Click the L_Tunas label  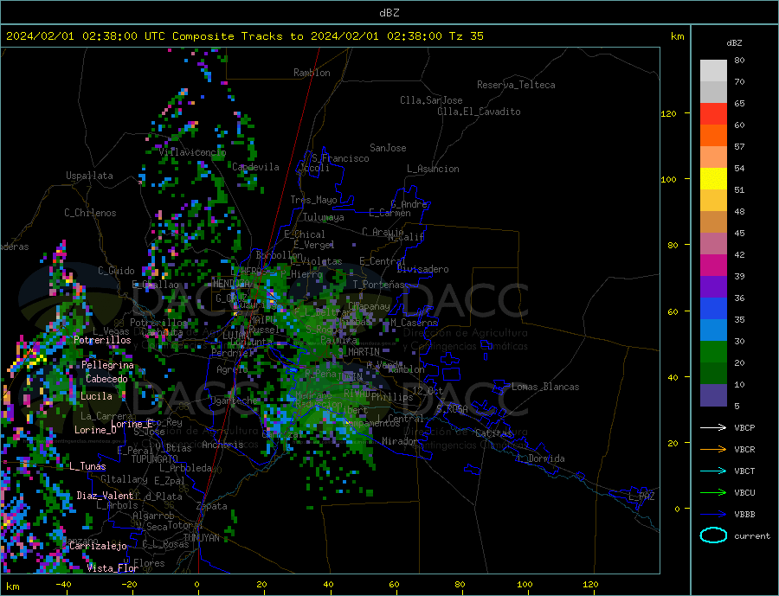click(87, 466)
